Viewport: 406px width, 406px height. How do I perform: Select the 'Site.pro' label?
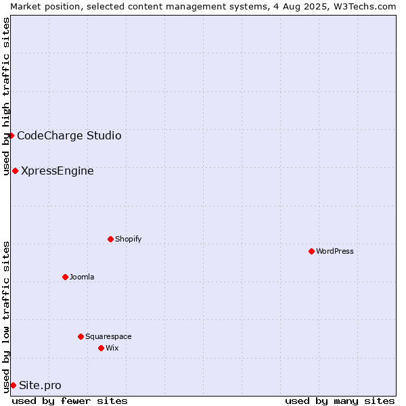tap(40, 386)
